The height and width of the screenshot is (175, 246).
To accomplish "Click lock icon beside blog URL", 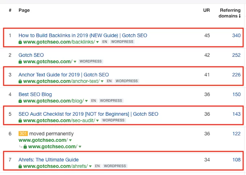I will pos(20,101).
